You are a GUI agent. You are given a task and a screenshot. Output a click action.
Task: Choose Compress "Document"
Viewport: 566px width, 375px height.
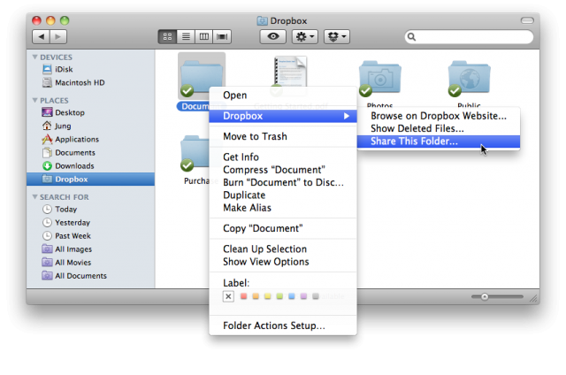(283, 170)
